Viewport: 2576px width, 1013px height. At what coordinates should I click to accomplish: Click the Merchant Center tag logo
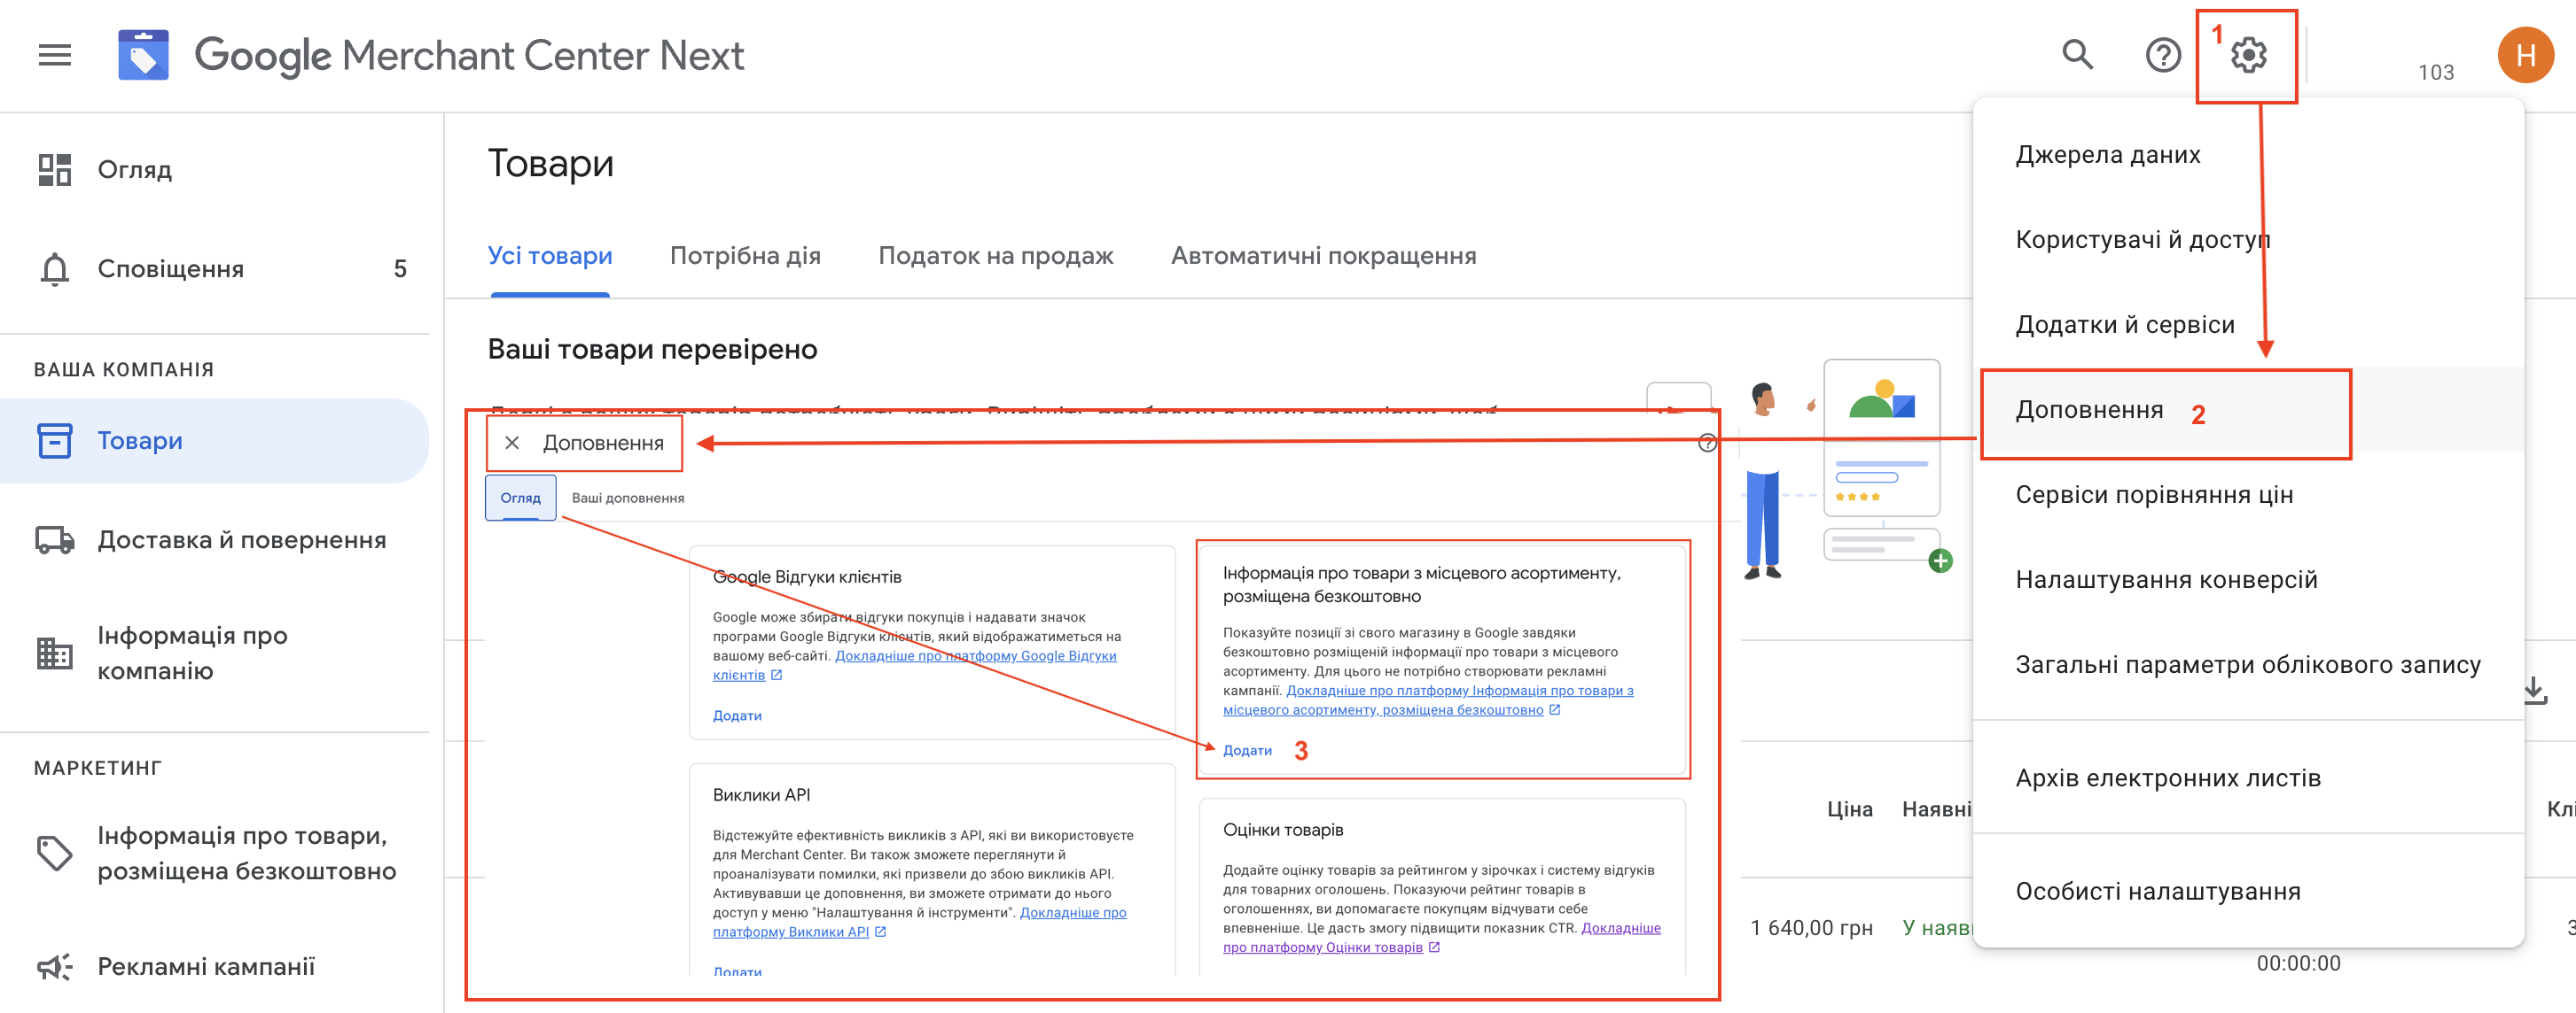[x=143, y=55]
